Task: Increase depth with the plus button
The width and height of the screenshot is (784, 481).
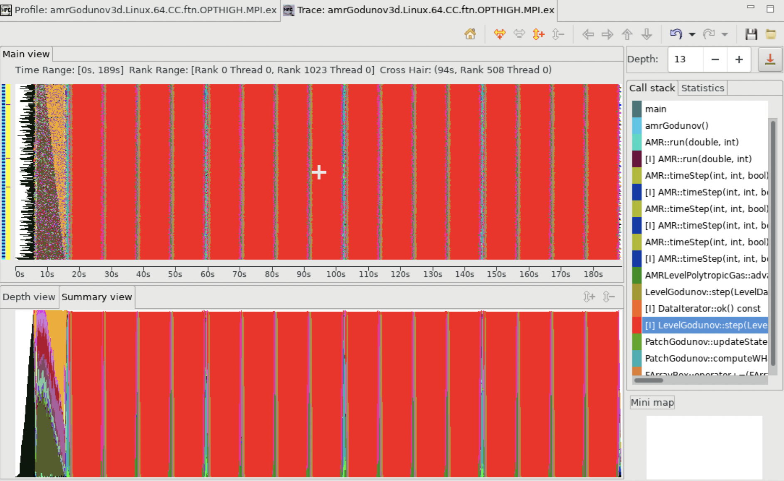Action: pos(739,59)
